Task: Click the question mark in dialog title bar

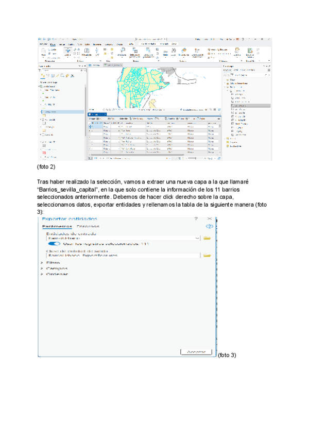Action: point(196,219)
